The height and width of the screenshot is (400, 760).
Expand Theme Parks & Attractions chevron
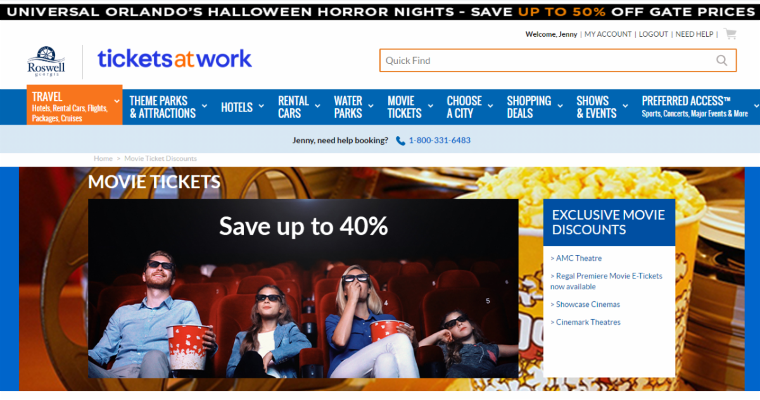coord(204,106)
